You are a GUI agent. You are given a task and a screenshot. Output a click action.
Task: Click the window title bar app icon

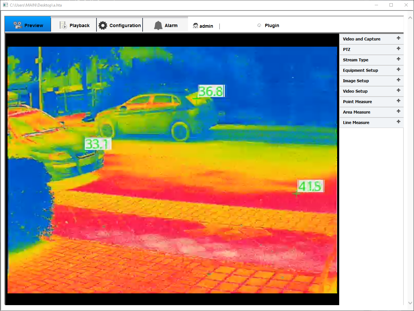coord(5,5)
